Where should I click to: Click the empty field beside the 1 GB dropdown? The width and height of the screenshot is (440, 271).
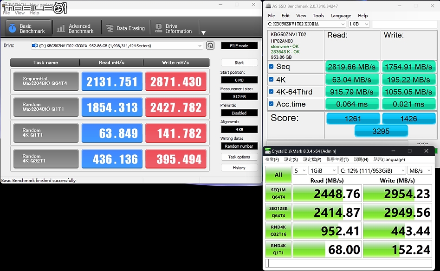pos(404,24)
